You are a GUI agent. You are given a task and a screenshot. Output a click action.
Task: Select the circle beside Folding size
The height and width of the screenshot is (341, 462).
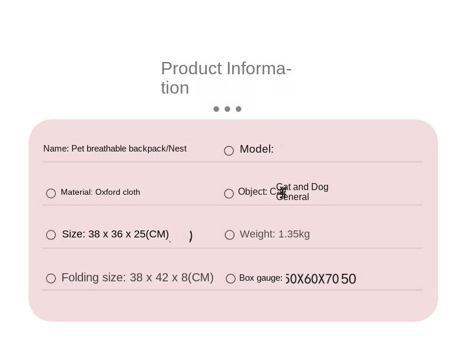coord(51,278)
